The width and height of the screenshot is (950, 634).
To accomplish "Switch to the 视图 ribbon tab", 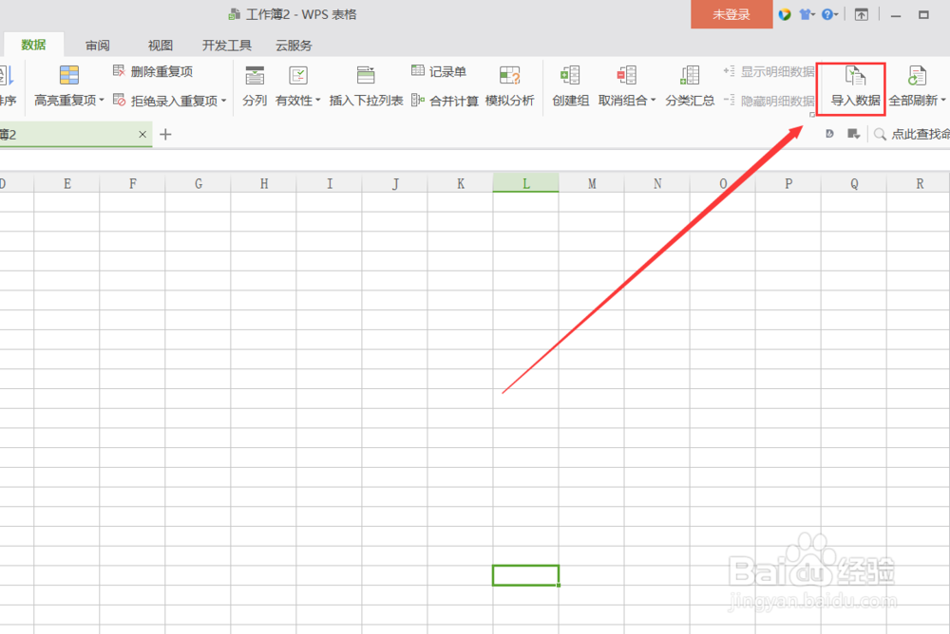I will click(x=161, y=46).
